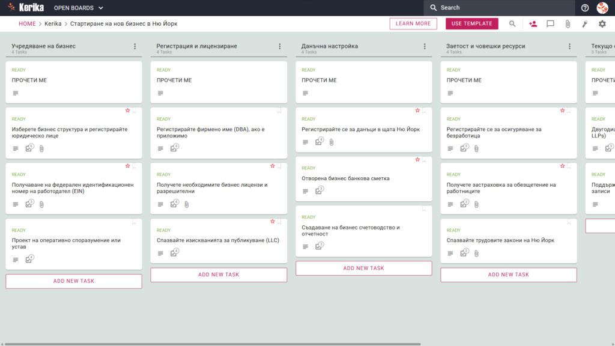Click the USE TEMPLATE button
615x346 pixels.
click(472, 23)
